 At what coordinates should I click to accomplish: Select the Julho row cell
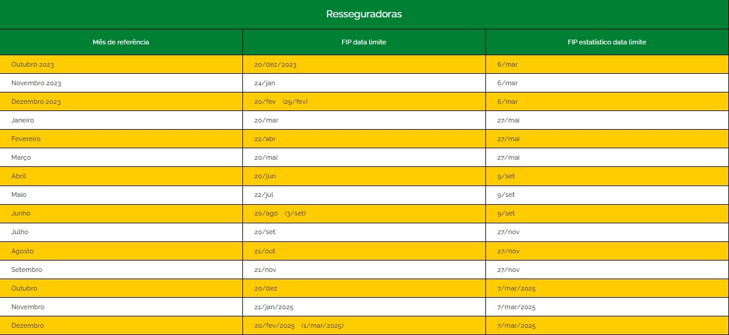(x=121, y=232)
